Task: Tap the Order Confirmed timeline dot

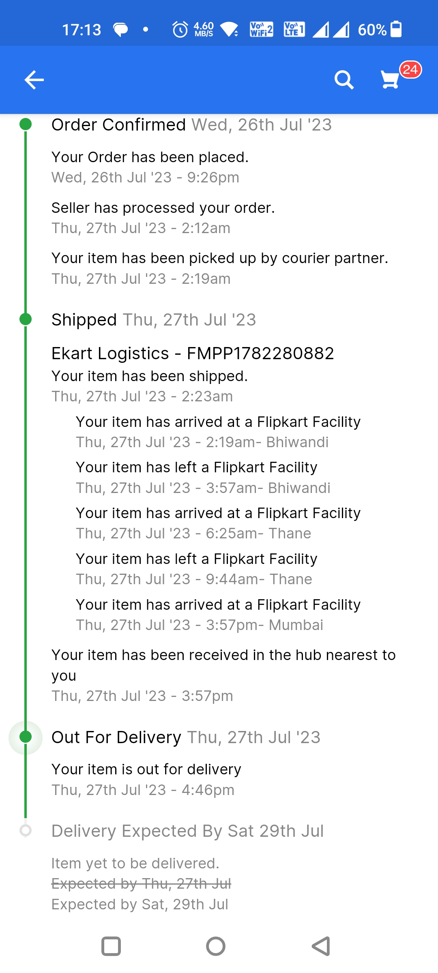Action: 26,124
